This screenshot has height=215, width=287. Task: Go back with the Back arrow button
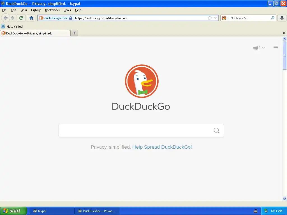click(x=6, y=18)
